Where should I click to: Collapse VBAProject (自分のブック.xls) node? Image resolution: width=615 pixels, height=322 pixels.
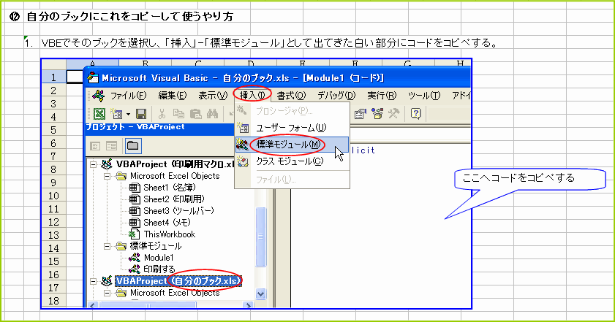tap(94, 281)
